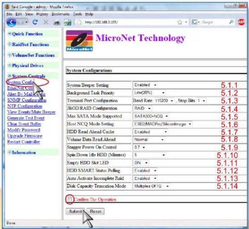Open the Bookmarks menu
Viewport: 249px width, 229px height.
(60, 14)
